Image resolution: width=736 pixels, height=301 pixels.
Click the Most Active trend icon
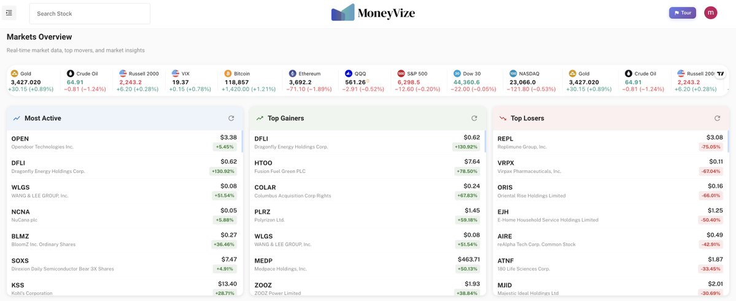tap(17, 118)
